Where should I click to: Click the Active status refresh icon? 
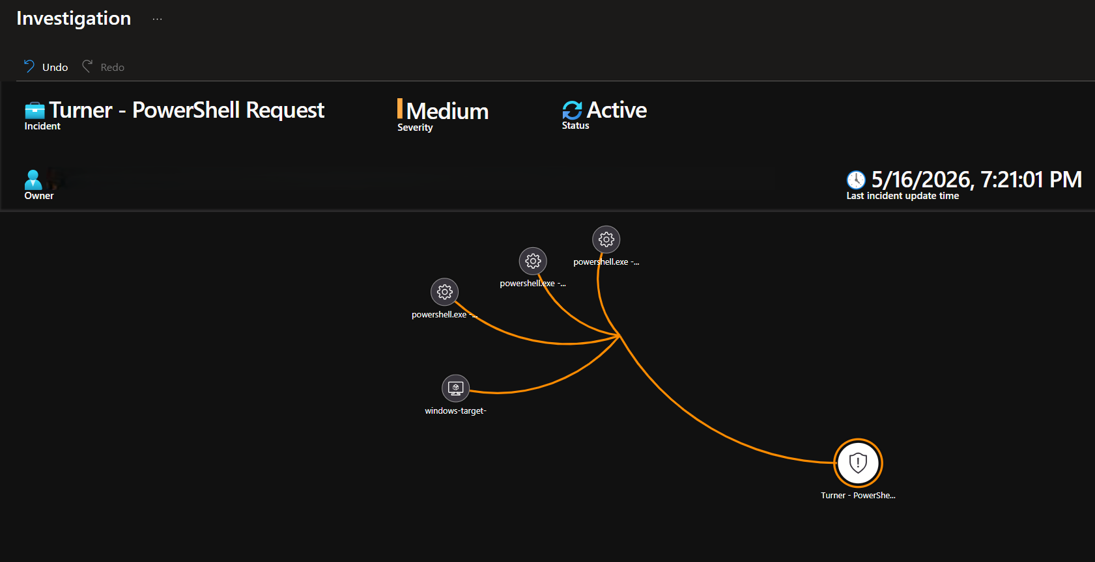click(572, 111)
